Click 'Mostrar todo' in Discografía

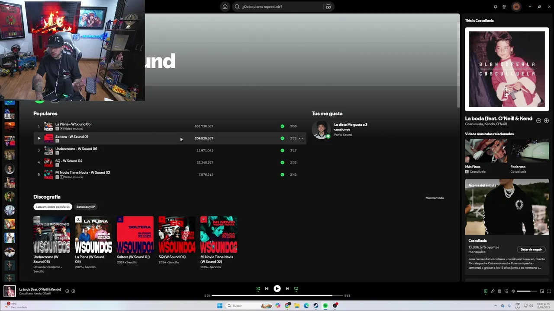pos(435,198)
